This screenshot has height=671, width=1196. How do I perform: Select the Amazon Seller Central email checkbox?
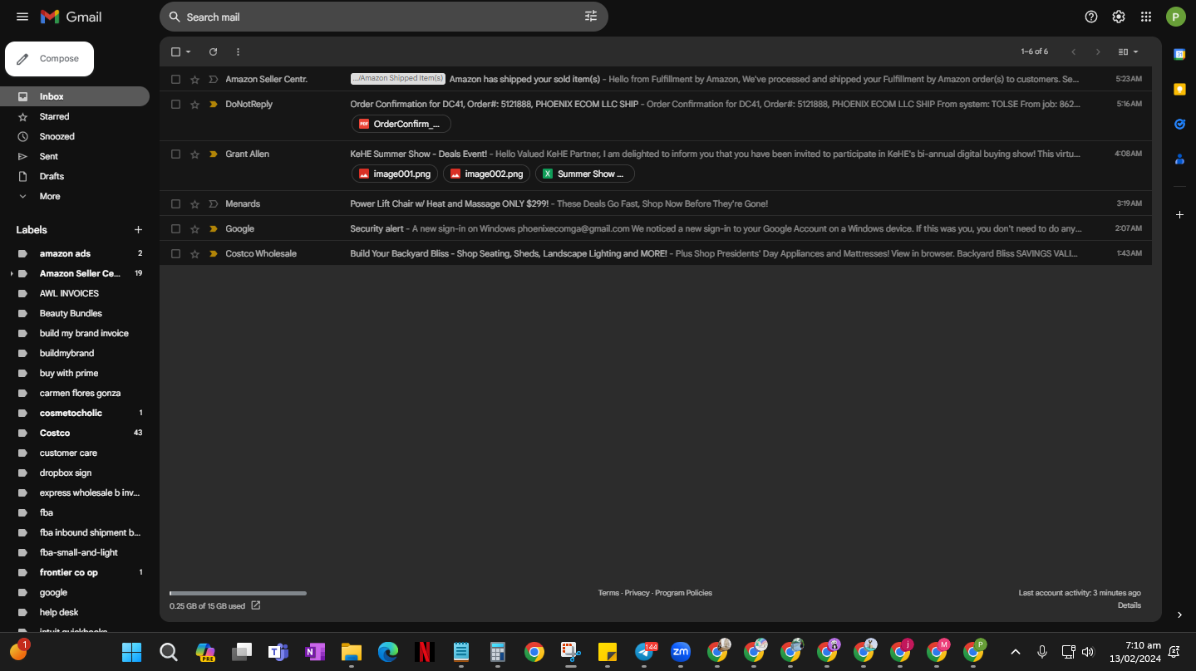[175, 79]
